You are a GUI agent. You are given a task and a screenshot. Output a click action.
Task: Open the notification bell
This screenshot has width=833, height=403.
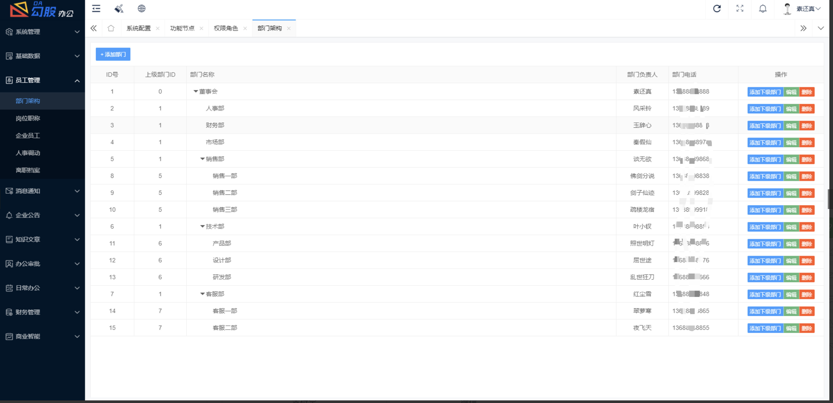[763, 8]
